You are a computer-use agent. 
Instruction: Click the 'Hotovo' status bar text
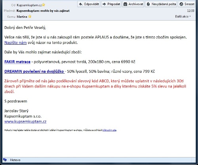(15, 160)
